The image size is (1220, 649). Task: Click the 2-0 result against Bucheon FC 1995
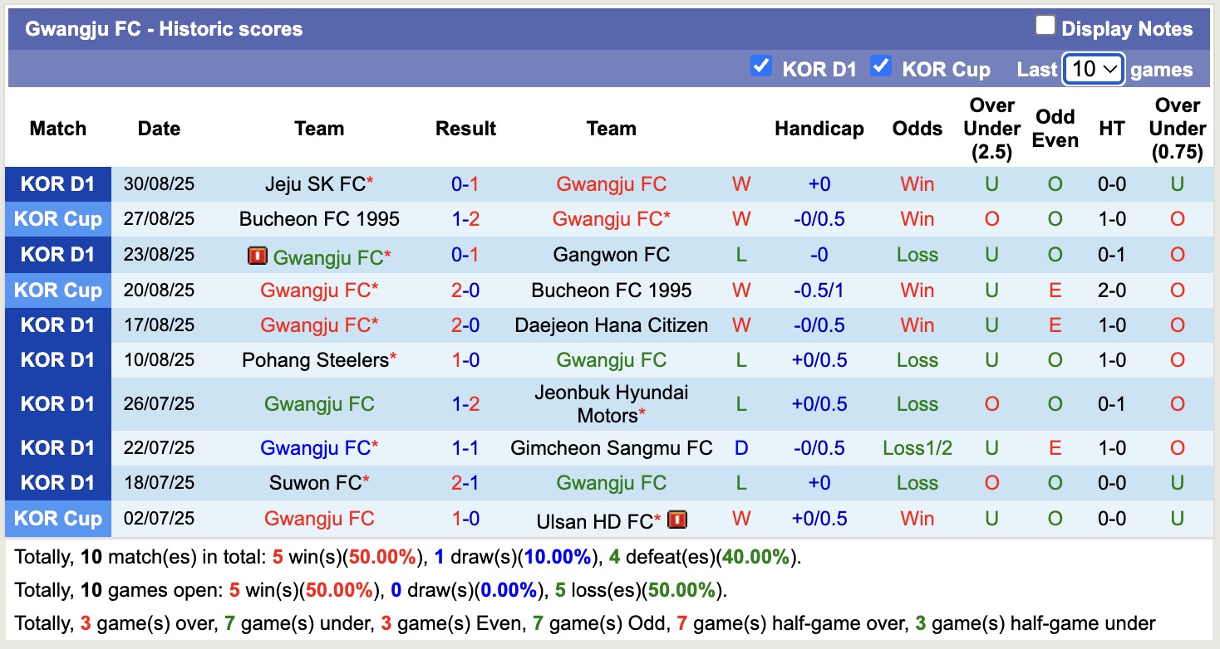click(x=465, y=290)
